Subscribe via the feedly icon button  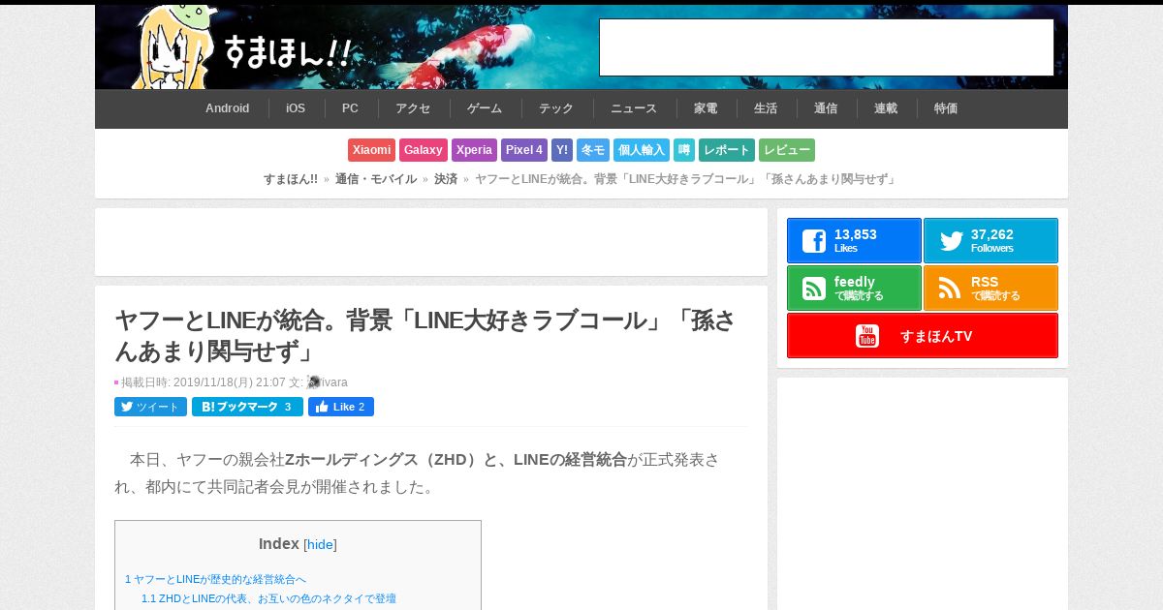tap(854, 288)
